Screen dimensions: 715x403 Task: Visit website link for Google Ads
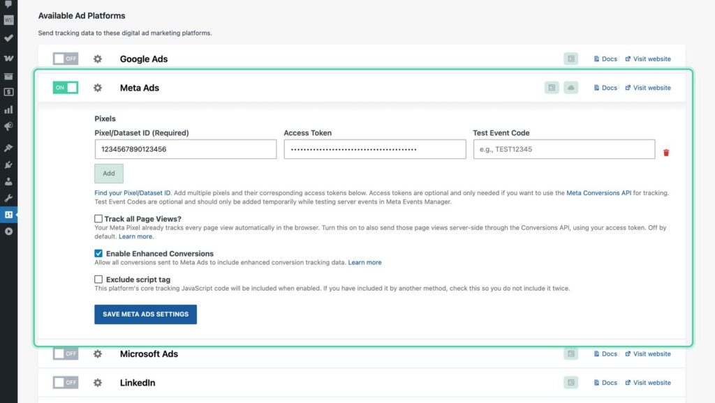(647, 59)
